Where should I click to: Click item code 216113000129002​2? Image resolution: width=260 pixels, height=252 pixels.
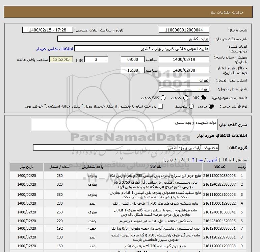[219, 203]
